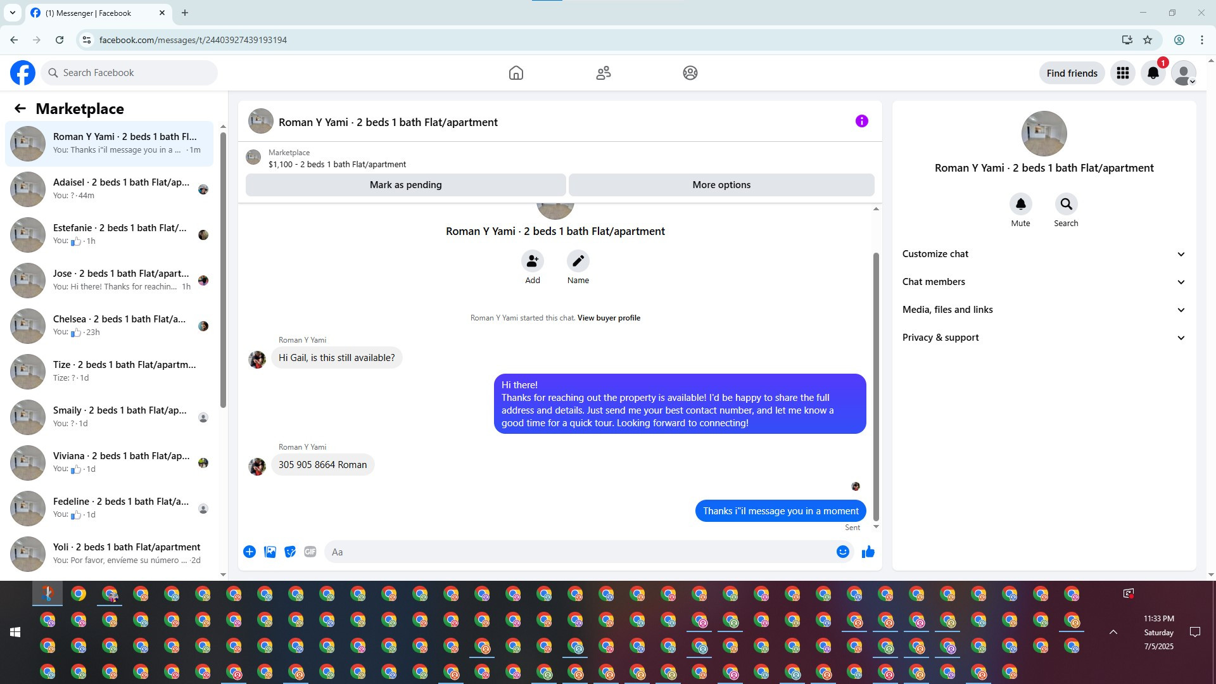Click the thumbs-up like send icon
This screenshot has height=684, width=1216.
pos(868,552)
